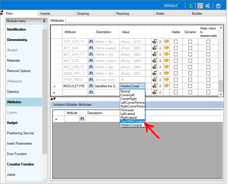The width and height of the screenshot is (228, 185).
Task: Switch to the Drawing tab
Action: [x=95, y=14]
